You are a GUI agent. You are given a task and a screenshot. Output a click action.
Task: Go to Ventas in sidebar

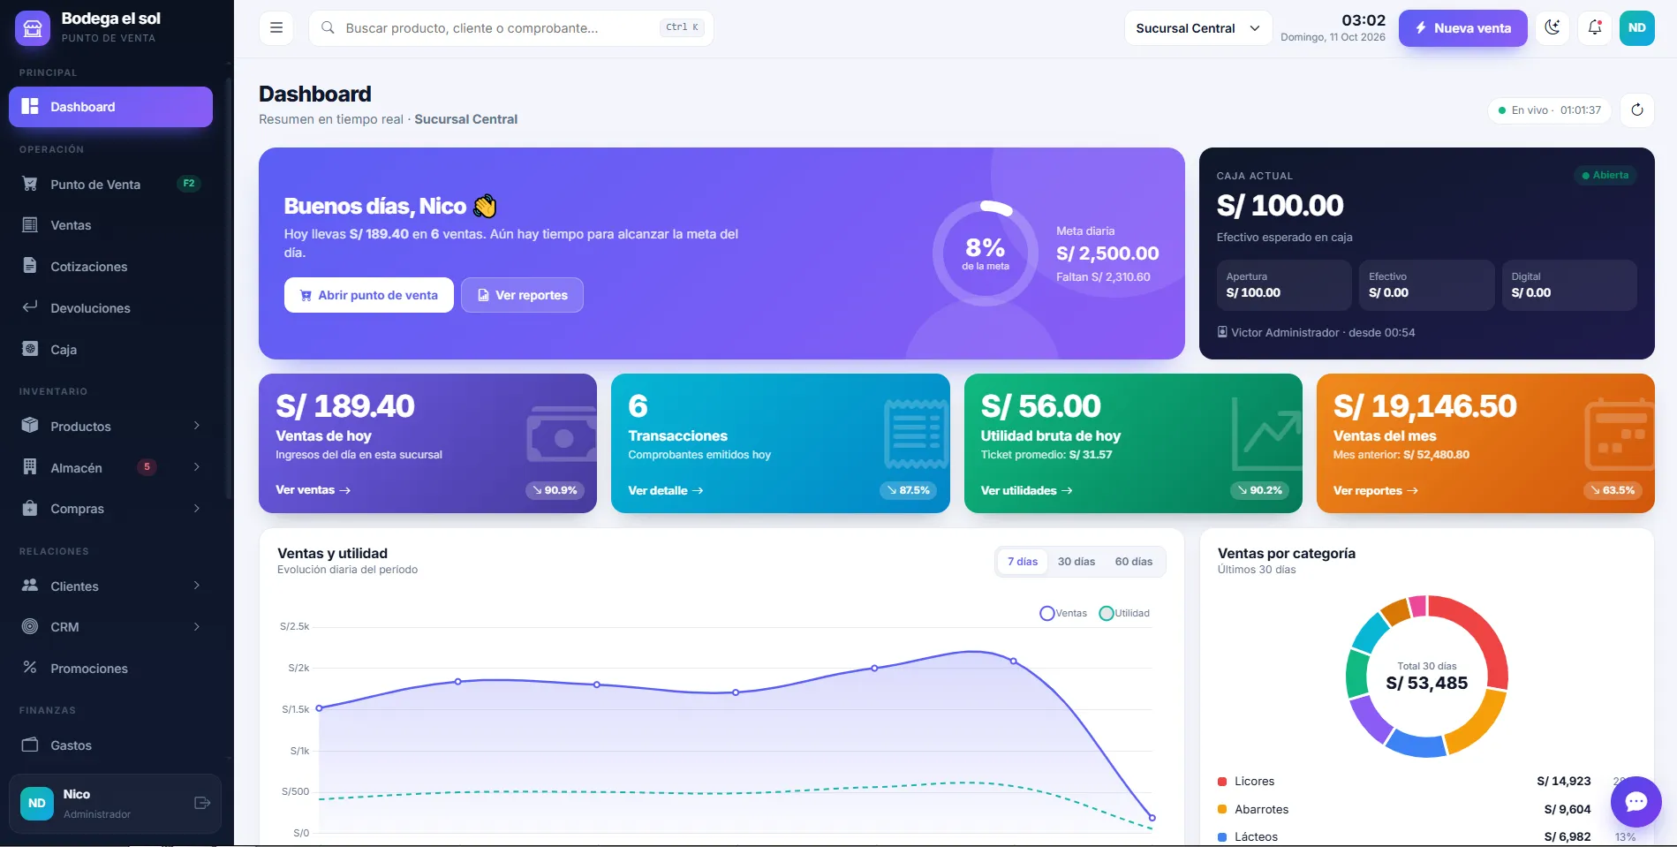click(x=110, y=225)
